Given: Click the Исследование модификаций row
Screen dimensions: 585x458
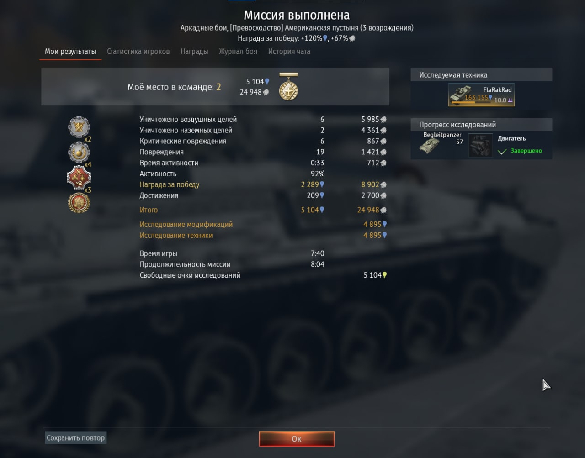Looking at the screenshot, I should click(x=263, y=224).
